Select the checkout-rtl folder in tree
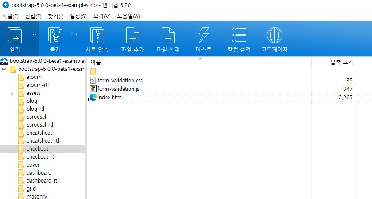This screenshot has width=372, height=199. (x=41, y=157)
